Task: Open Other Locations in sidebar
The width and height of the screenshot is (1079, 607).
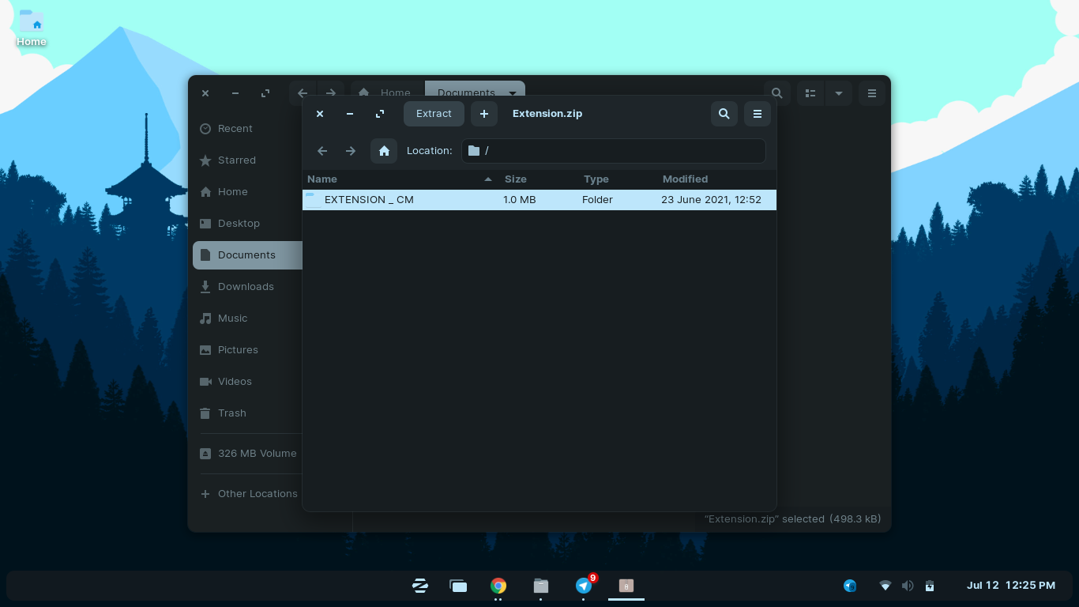Action: (258, 494)
